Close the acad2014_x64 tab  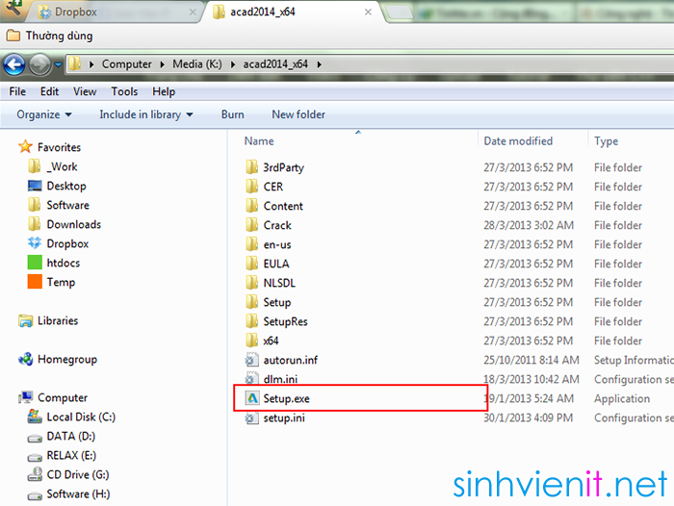pos(368,13)
